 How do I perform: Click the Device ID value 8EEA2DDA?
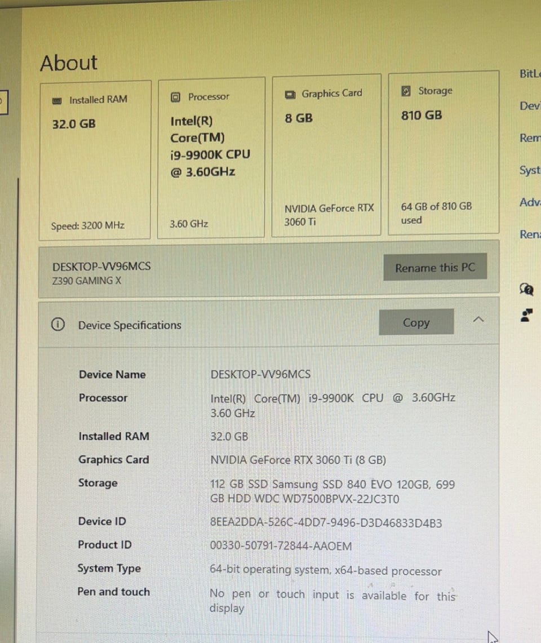click(326, 523)
